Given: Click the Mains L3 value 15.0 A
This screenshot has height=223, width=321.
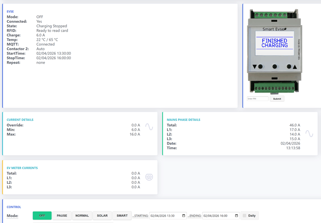Looking at the screenshot, I should click(x=295, y=139).
